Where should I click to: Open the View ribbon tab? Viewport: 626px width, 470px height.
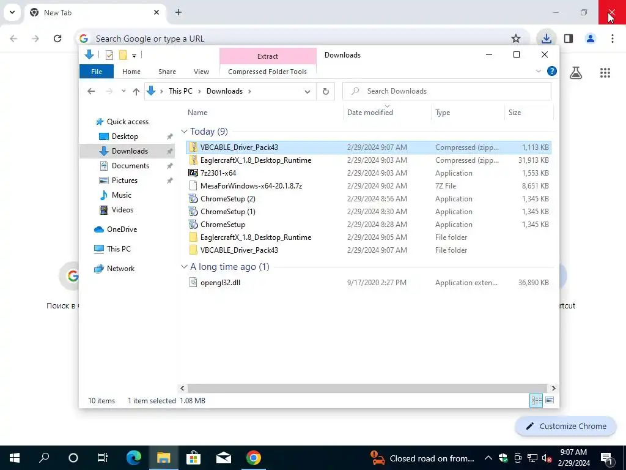tap(201, 72)
